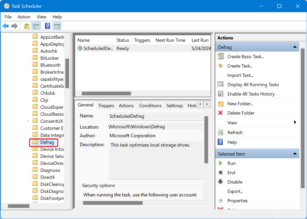Screen dimensions: 307x219
Task: Click the tree pane horizontal scrollbar
Action: (18, 206)
